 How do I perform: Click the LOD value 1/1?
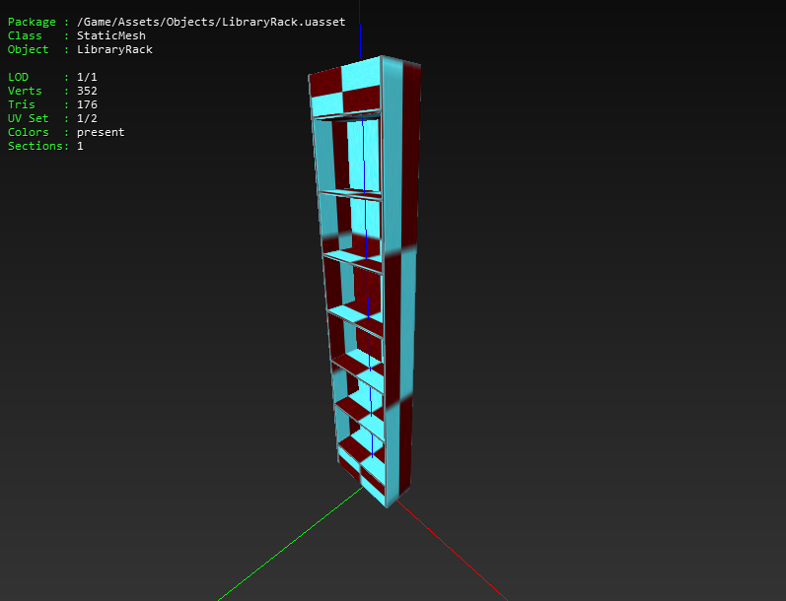click(x=87, y=77)
